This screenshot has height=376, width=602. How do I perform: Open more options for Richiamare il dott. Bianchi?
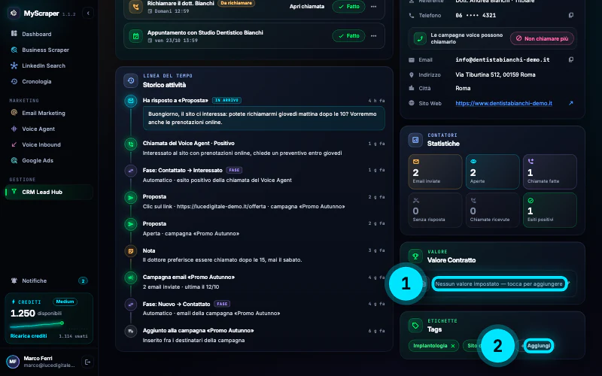(373, 7)
